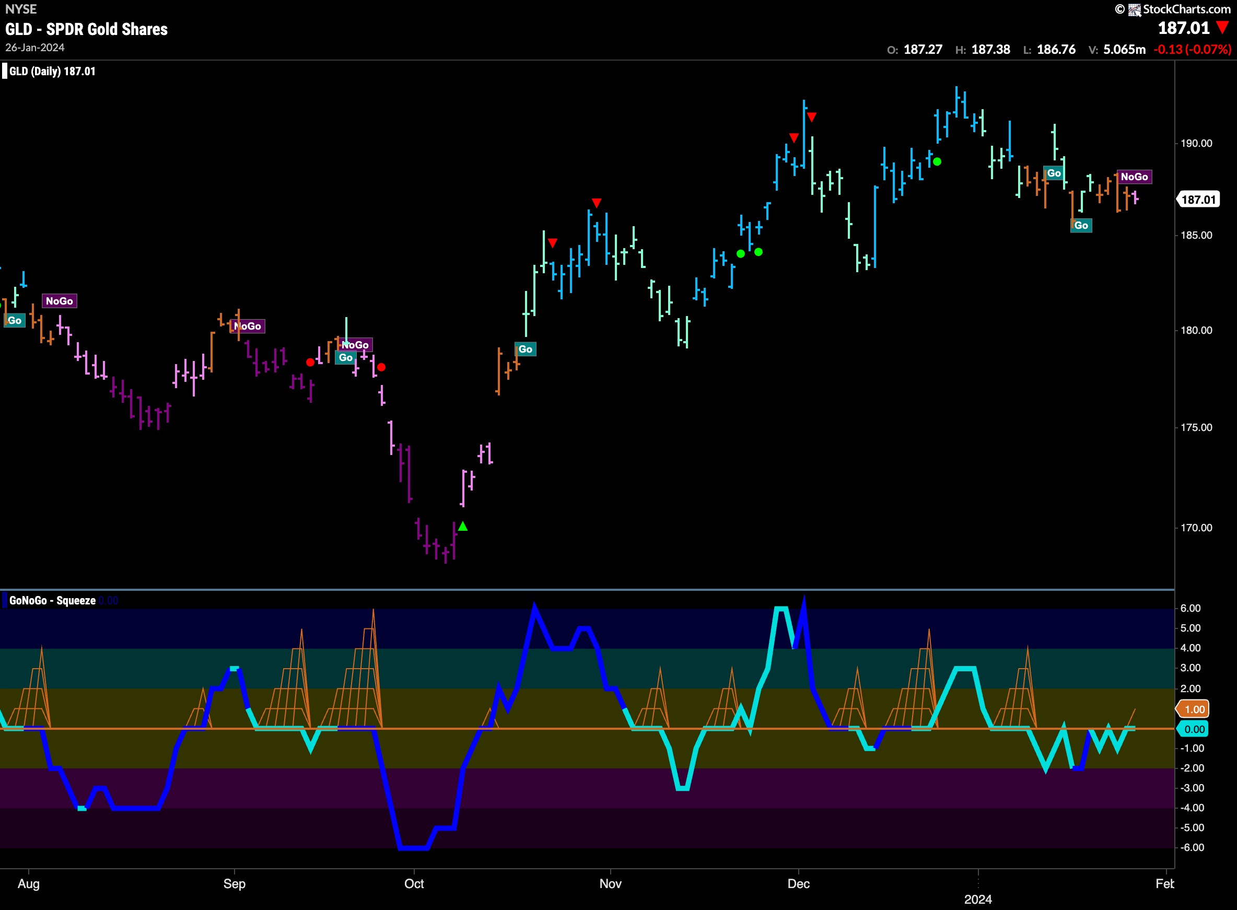
Task: Click the StockCharts.com logo text
Action: [1186, 9]
